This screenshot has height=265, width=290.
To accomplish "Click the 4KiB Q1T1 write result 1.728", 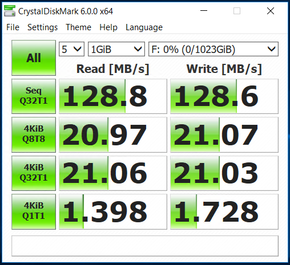I will tap(224, 211).
